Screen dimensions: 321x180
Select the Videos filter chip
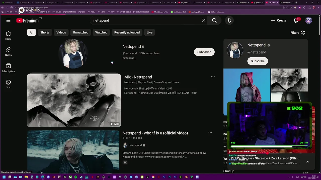tap(61, 32)
